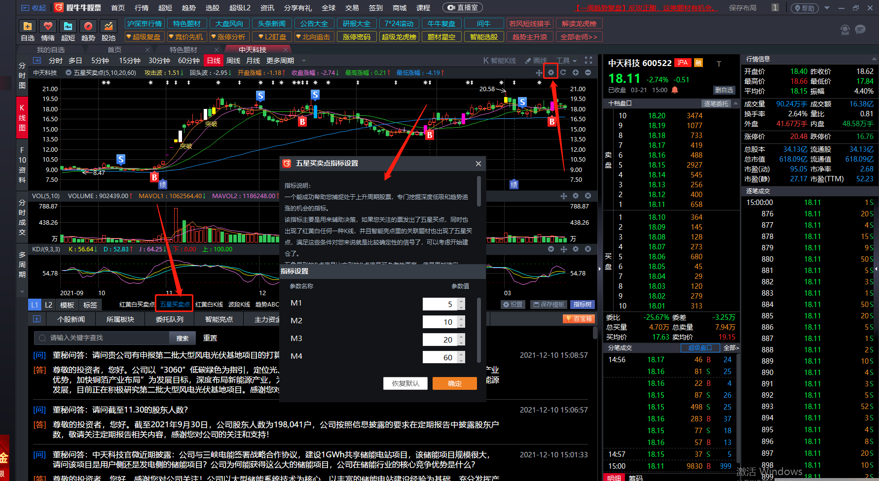879x481 pixels.
Task: Switch to 明细 view at bottom
Action: [614, 478]
